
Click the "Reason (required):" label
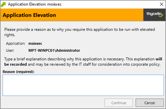(18, 71)
